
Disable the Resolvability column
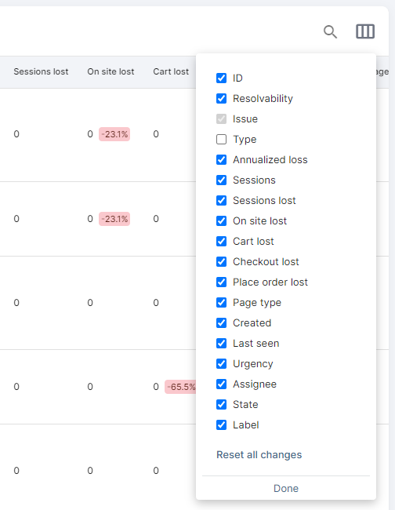pyautogui.click(x=221, y=99)
